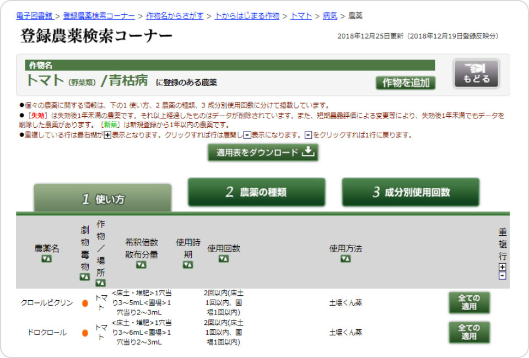Viewport: 529px width, 358px height.
Task: Download the table with 適用表をダウンロード
Action: (x=263, y=153)
